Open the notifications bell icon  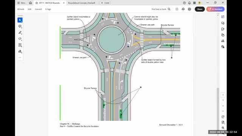(x=189, y=3)
